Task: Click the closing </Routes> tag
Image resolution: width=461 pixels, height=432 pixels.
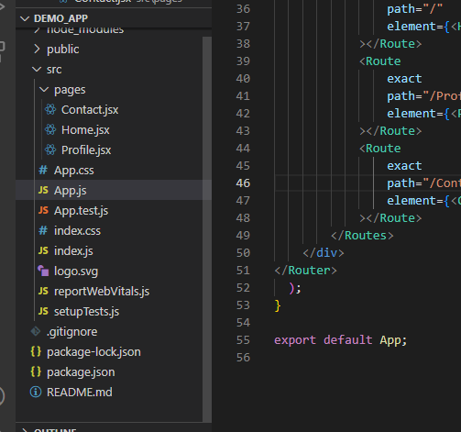Action: (x=362, y=236)
